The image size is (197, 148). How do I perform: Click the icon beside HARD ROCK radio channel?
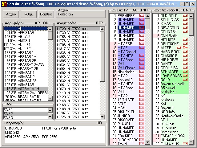(x=185, y=51)
